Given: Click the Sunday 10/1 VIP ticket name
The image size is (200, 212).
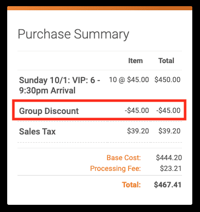Looking at the screenshot, I should coord(60,85).
